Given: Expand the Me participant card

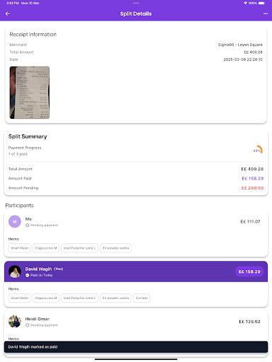Looking at the screenshot, I should click(x=136, y=234).
